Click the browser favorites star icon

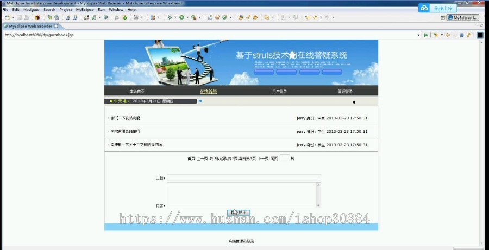click(x=436, y=35)
